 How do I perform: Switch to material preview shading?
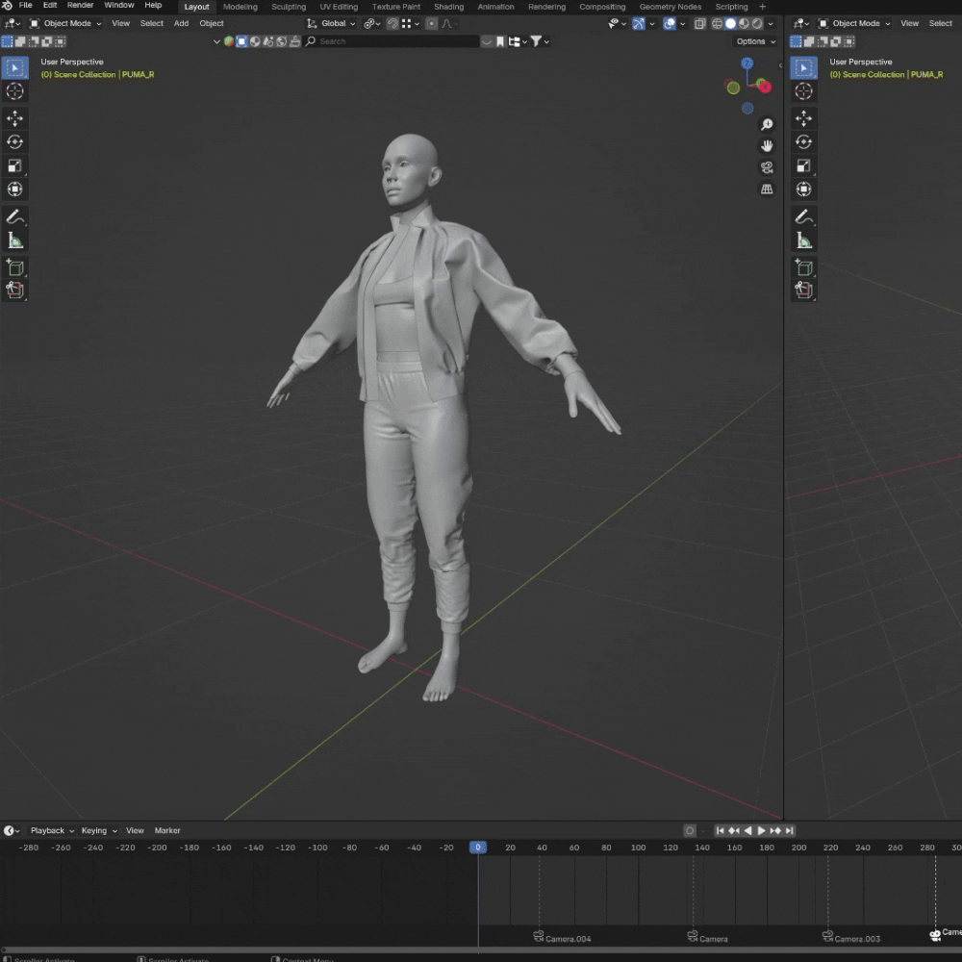click(x=744, y=23)
